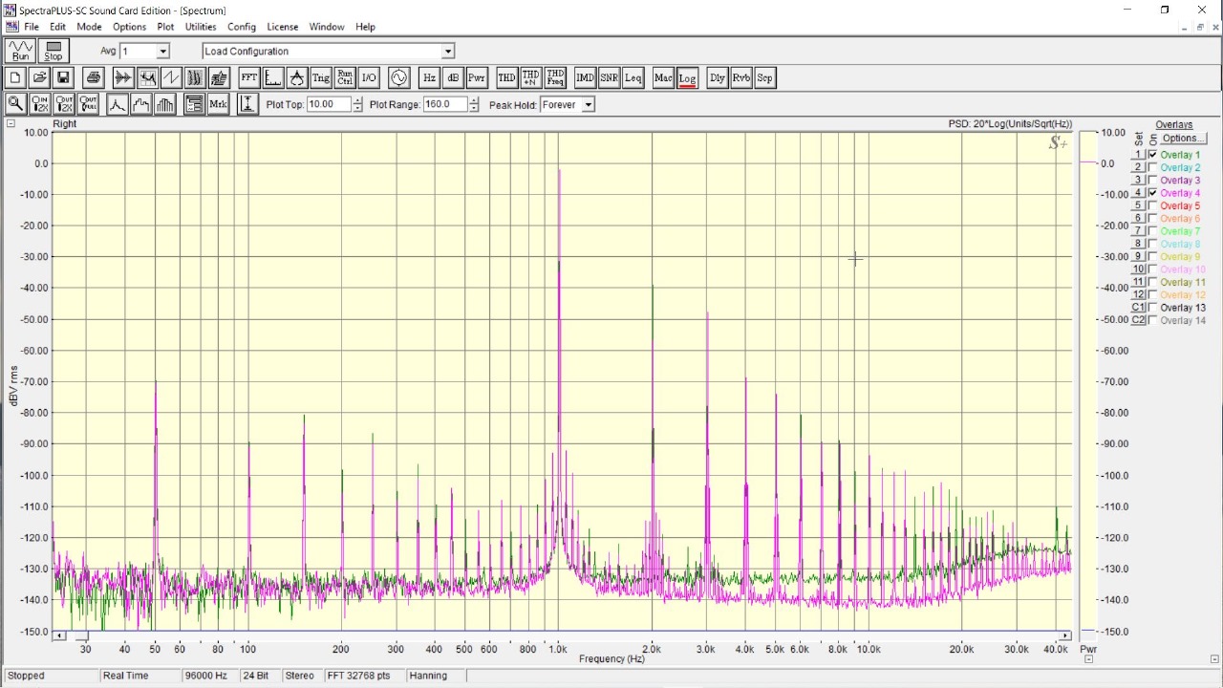Click the magnifier zoom icon
Screen dimensions: 1223x688
click(15, 105)
